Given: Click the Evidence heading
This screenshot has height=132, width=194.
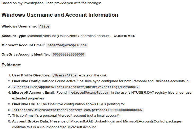Looking at the screenshot, I should 11,65.
